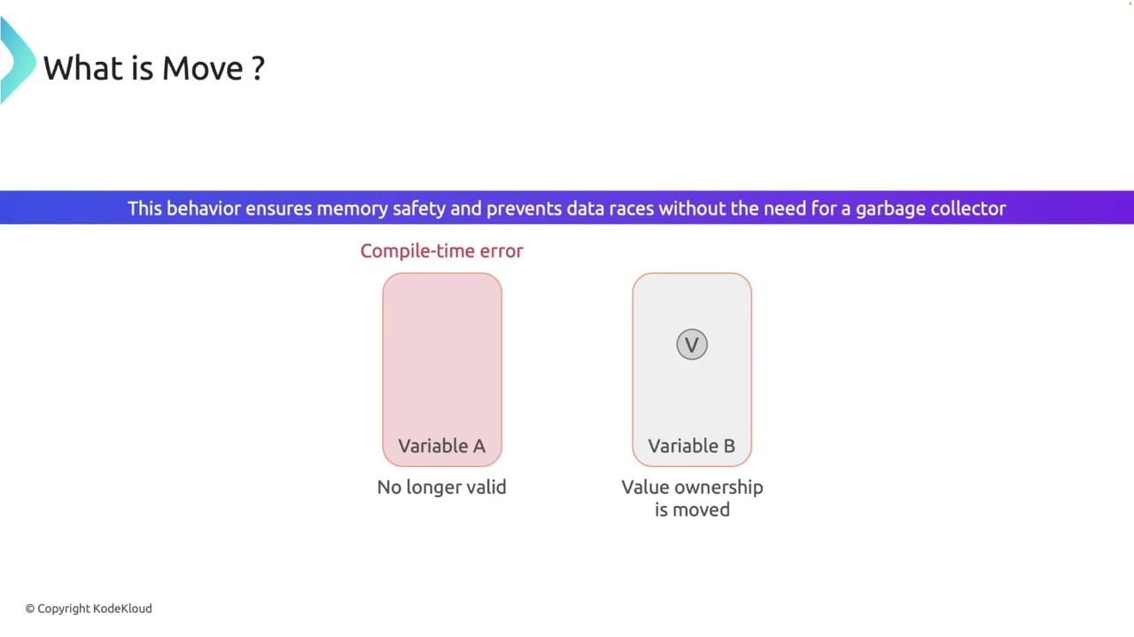Click "garbage collector" in the banner
The image size is (1134, 637).
[930, 208]
